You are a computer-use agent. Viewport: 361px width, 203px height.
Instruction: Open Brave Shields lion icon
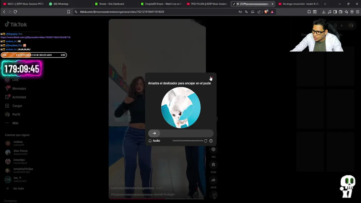coord(266,12)
